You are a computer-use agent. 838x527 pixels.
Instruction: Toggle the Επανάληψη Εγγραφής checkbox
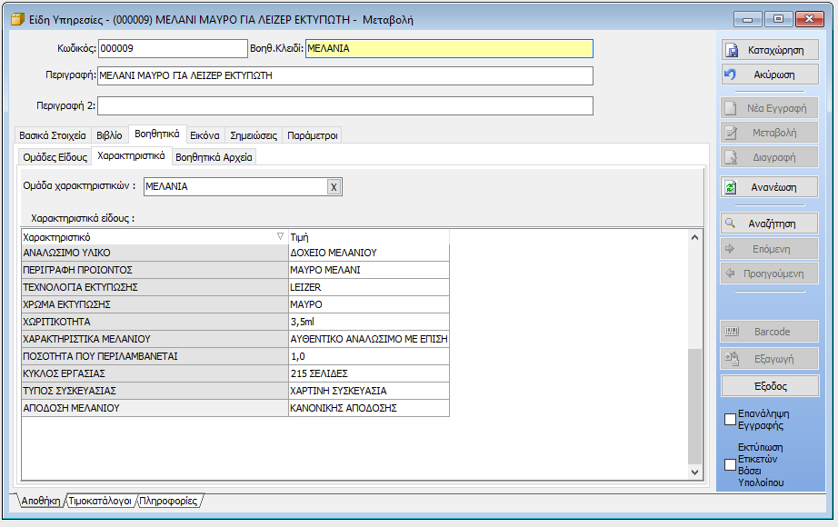tap(730, 420)
